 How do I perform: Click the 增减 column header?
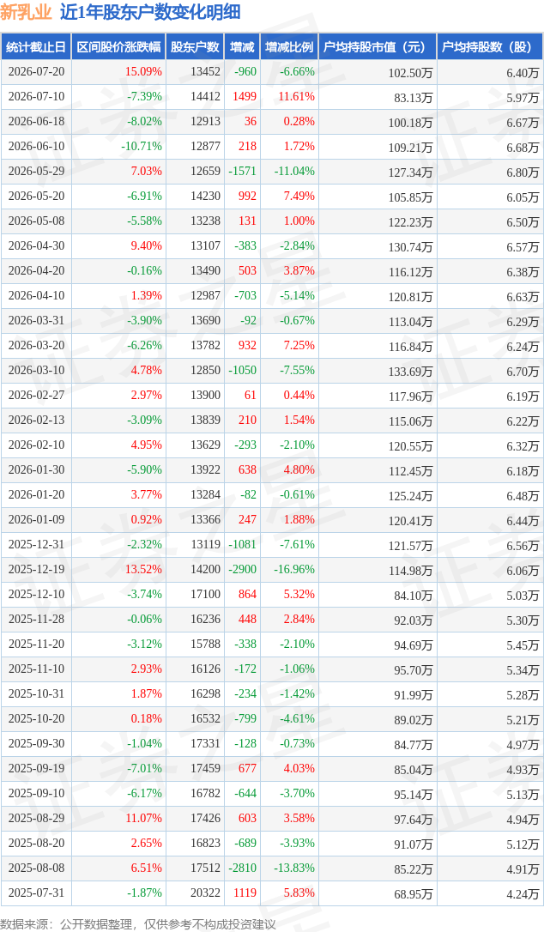pos(242,47)
